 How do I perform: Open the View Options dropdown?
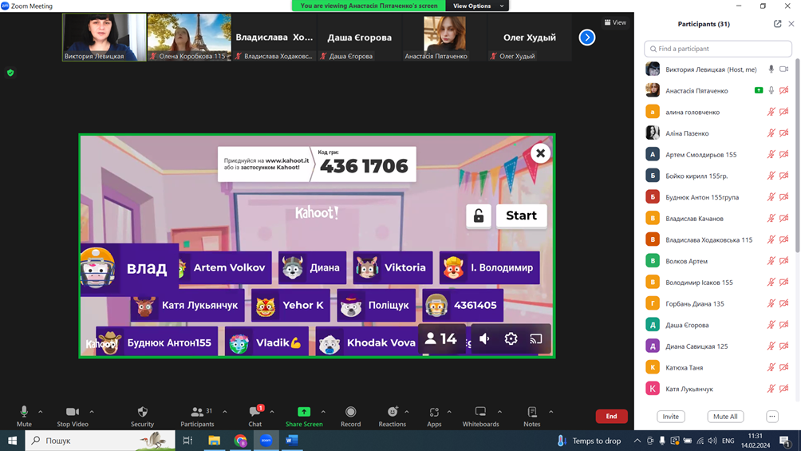(x=478, y=6)
